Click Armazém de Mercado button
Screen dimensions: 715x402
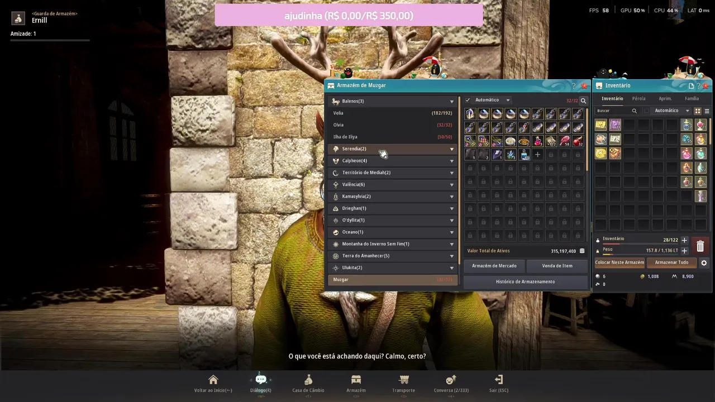pos(494,266)
